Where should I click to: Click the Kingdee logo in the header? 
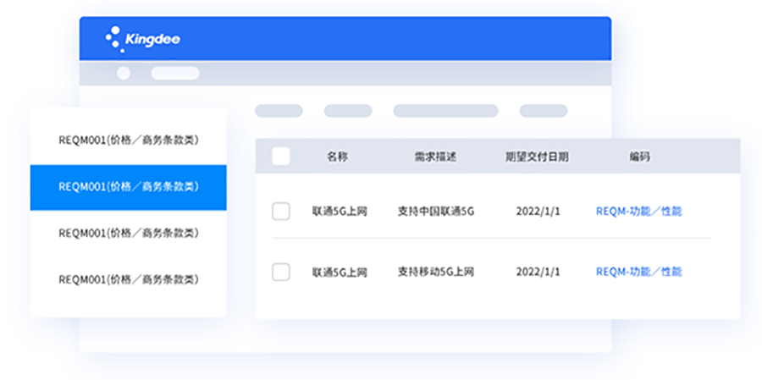[143, 39]
